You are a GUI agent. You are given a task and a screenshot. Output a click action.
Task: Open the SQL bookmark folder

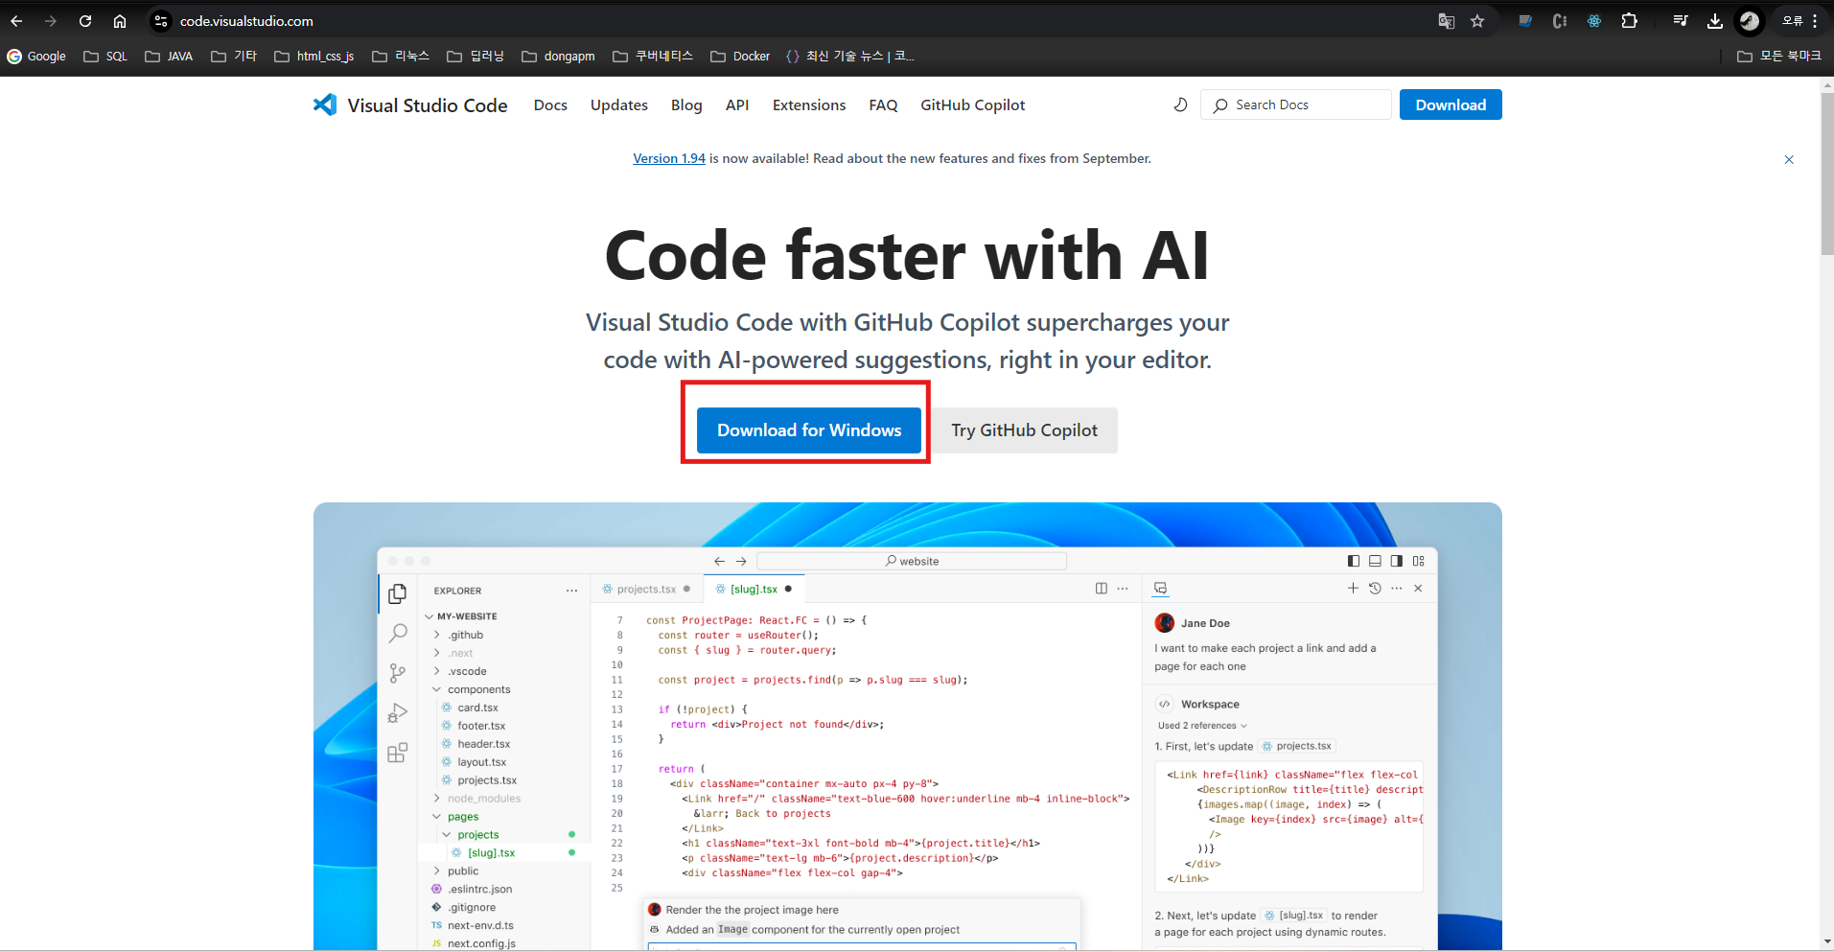tap(105, 57)
